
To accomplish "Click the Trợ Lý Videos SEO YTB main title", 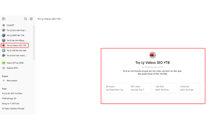I will point(153,63).
